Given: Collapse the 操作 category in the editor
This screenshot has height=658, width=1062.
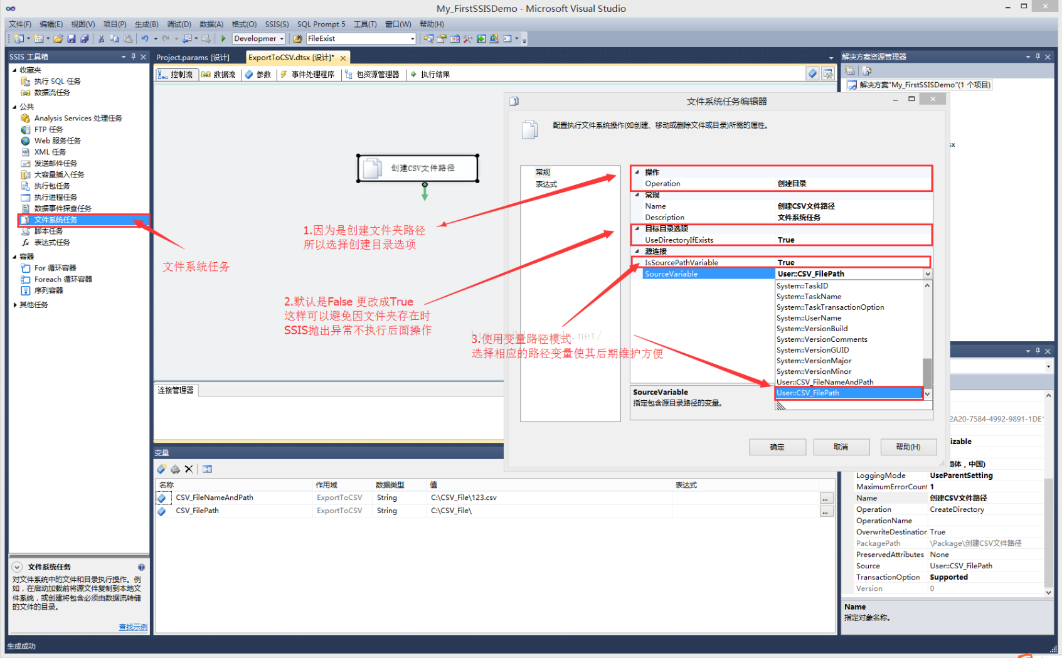Looking at the screenshot, I should [637, 172].
